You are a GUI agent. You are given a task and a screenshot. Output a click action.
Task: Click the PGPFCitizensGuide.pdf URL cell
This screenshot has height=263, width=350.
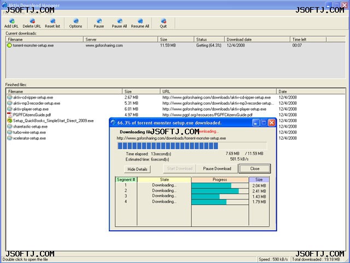coord(207,115)
